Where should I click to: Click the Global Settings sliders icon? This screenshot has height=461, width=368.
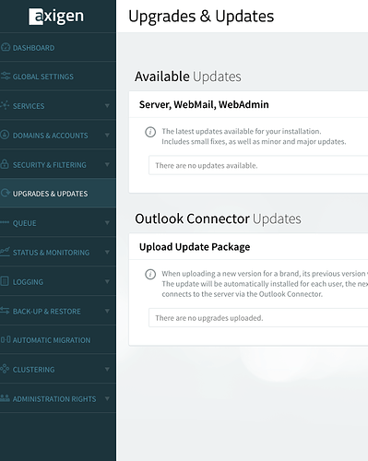coord(6,76)
